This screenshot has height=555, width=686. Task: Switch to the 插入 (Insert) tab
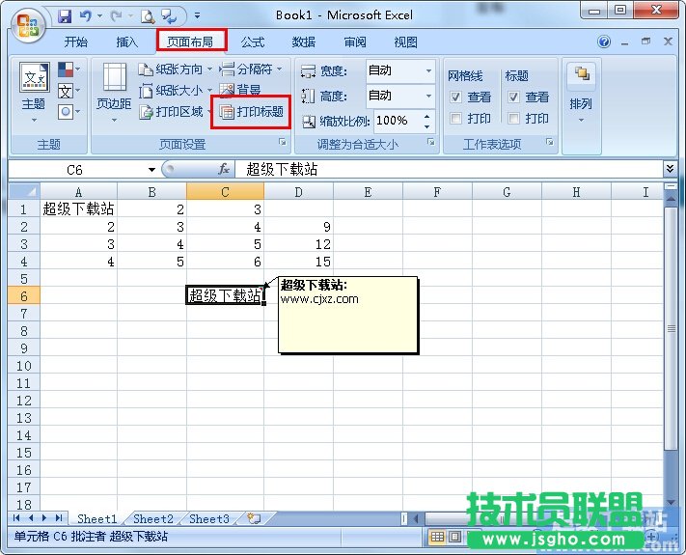click(126, 42)
